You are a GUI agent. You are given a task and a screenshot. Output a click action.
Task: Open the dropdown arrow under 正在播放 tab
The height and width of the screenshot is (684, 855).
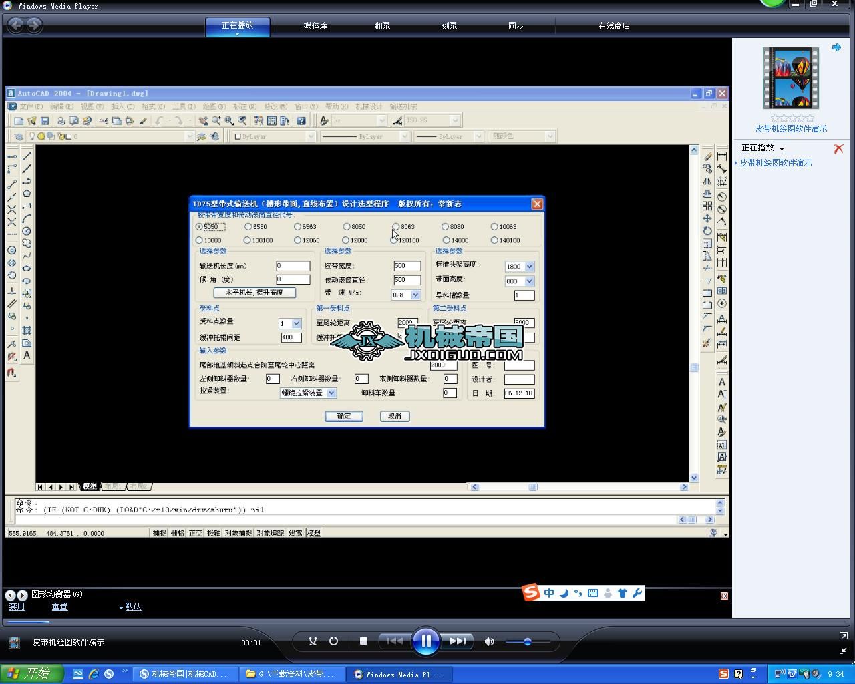[x=237, y=33]
